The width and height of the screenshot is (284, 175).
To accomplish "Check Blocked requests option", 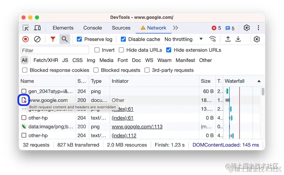I will tap(96, 70).
